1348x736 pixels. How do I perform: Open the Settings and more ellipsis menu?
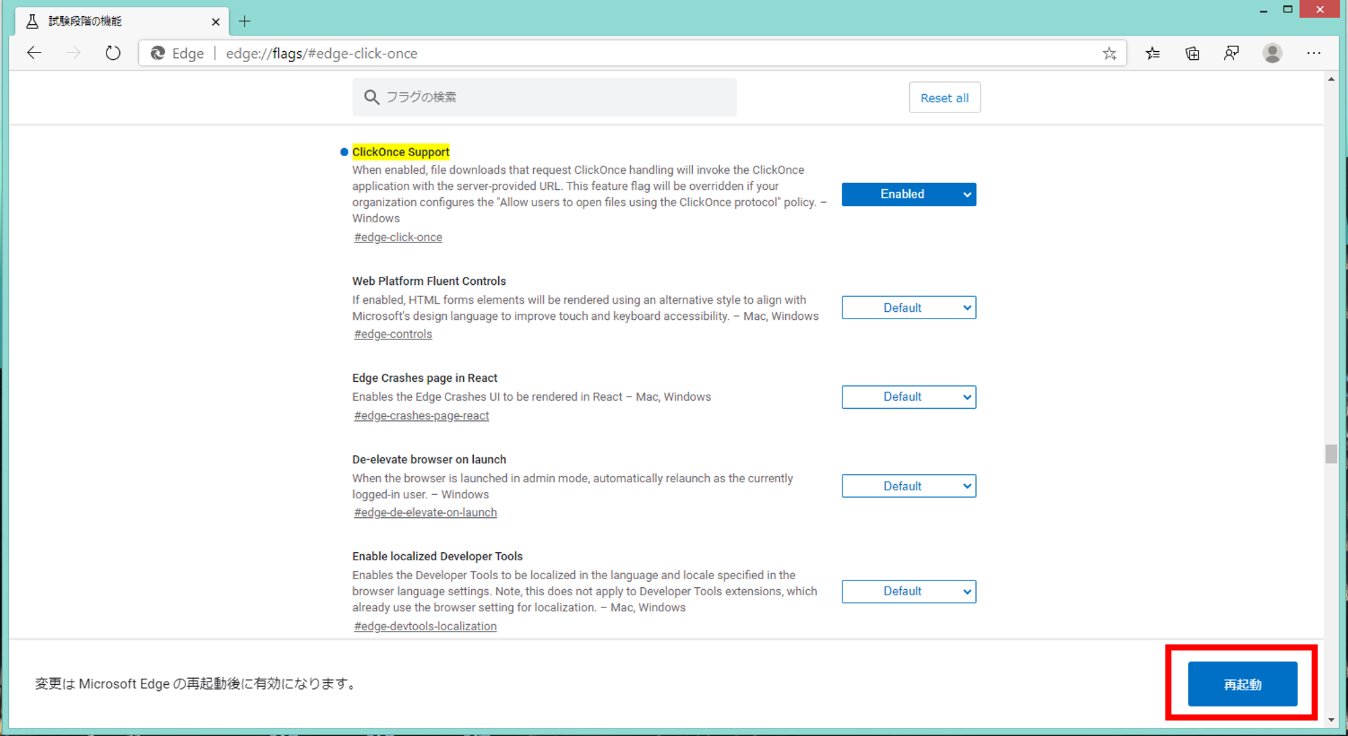(1314, 53)
